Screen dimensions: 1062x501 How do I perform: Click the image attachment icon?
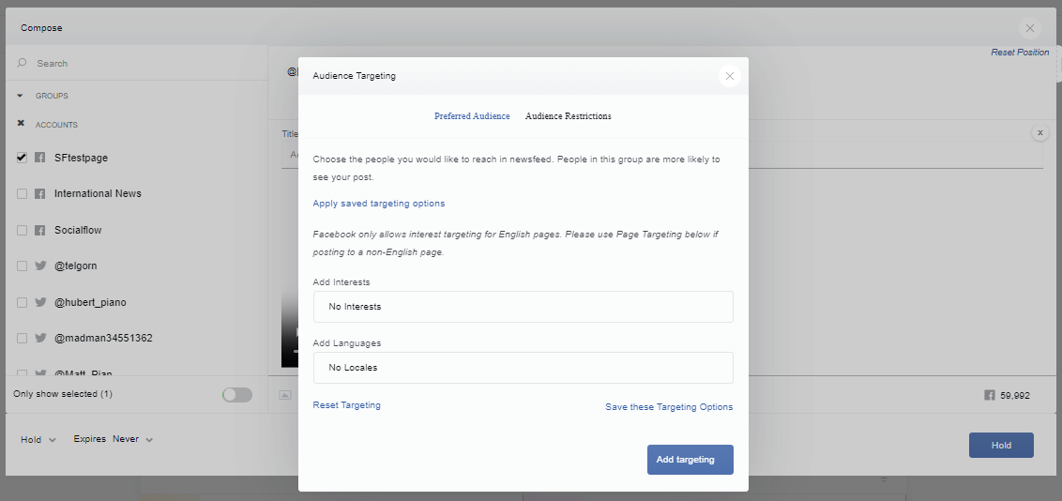pos(285,395)
